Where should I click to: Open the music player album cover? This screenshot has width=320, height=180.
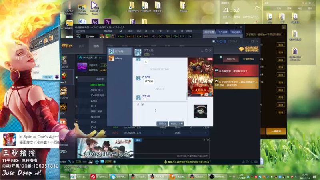point(9,140)
